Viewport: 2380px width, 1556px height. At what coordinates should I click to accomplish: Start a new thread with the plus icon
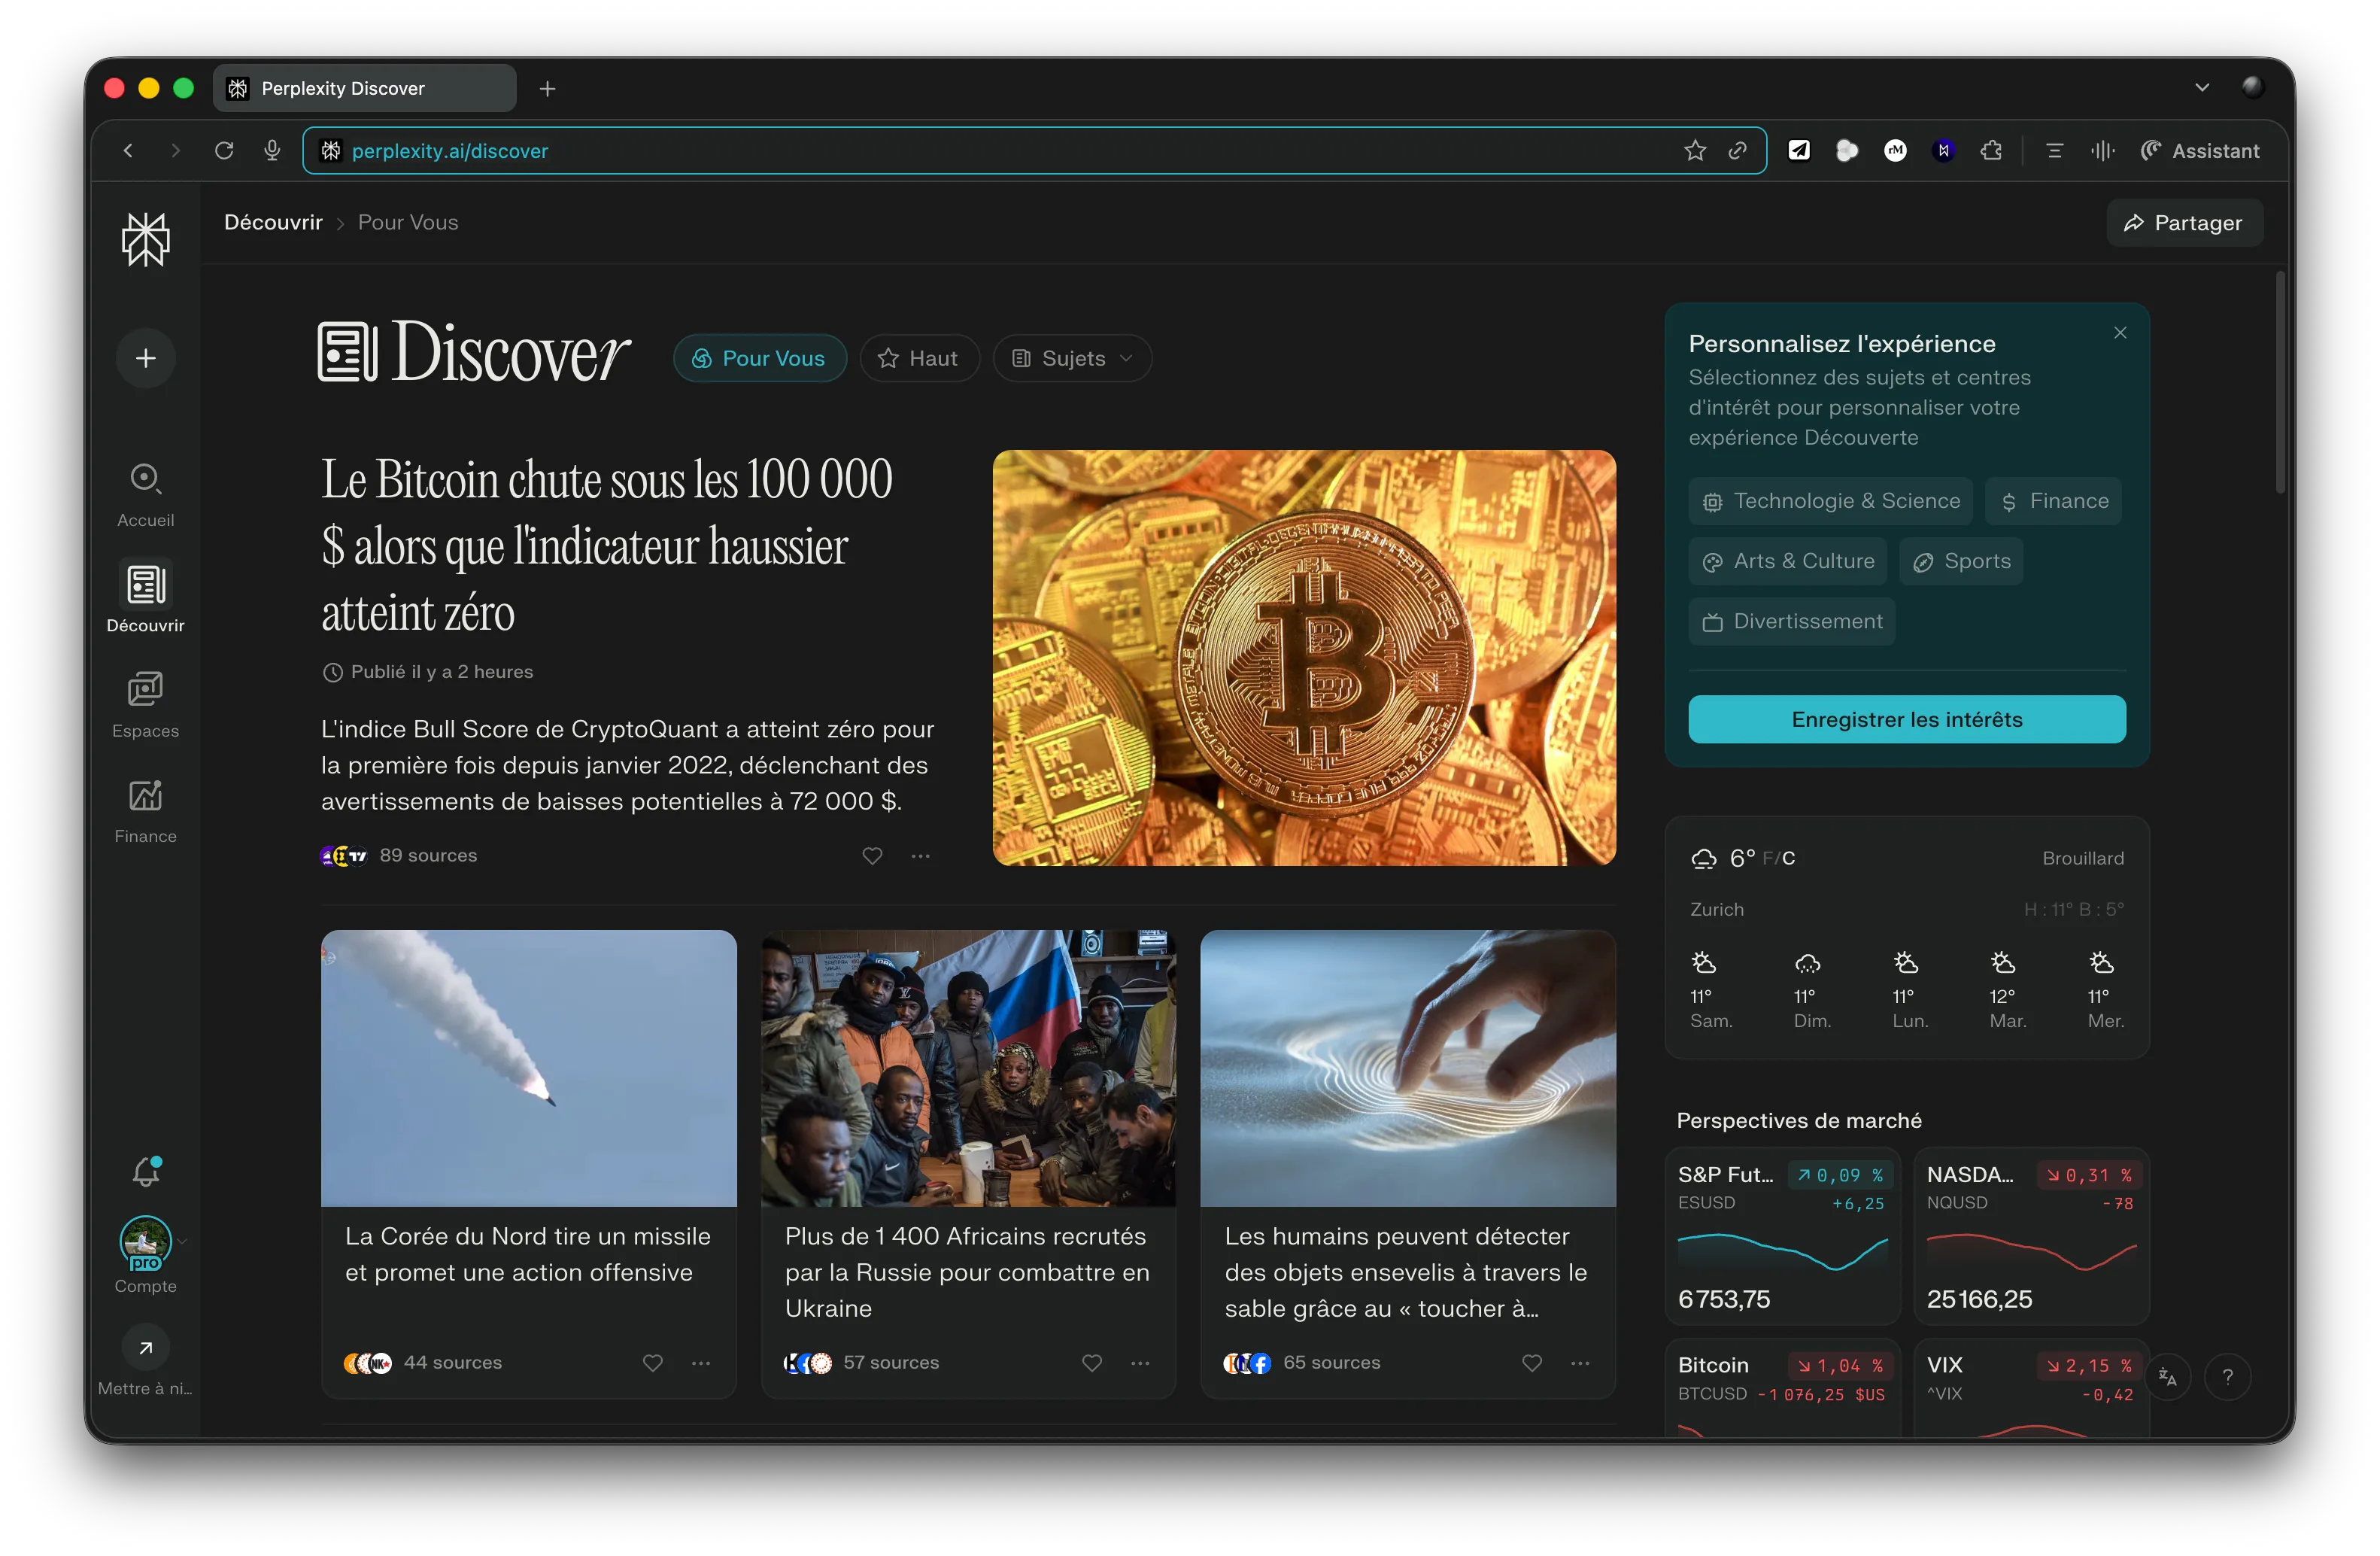[146, 357]
